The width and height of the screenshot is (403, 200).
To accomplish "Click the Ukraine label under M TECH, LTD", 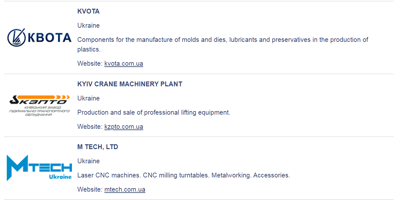I will (x=88, y=161).
